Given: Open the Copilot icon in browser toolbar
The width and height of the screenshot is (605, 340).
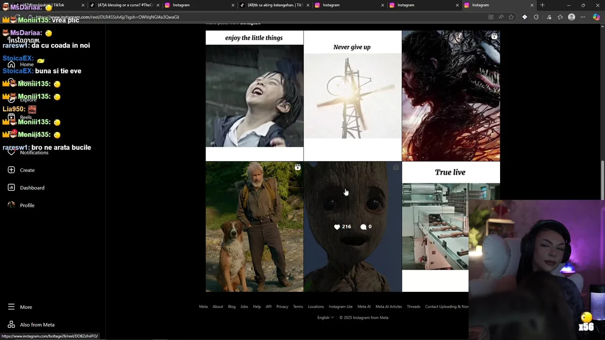Looking at the screenshot, I should point(596,17).
